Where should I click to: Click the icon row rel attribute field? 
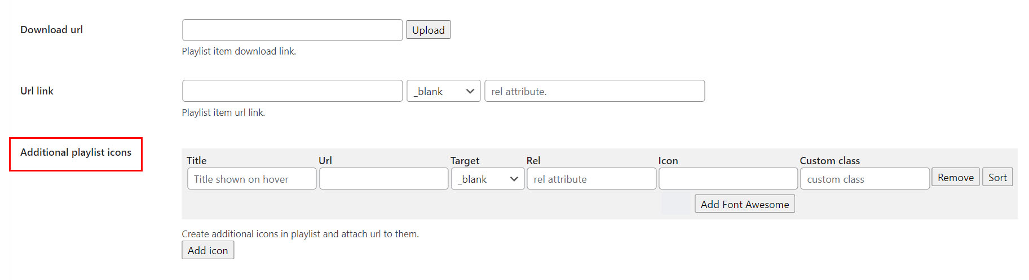point(591,179)
